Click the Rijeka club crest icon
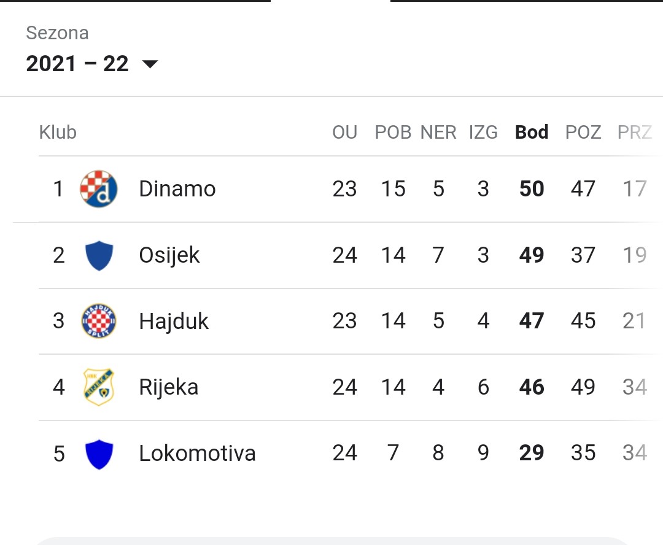The width and height of the screenshot is (663, 545). coord(98,387)
